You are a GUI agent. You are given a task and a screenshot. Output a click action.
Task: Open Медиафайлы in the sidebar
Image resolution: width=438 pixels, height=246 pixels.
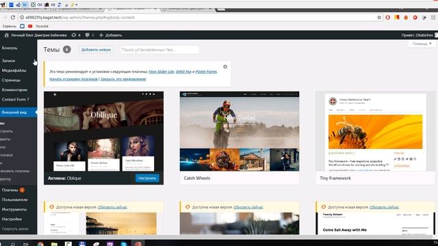tap(14, 70)
